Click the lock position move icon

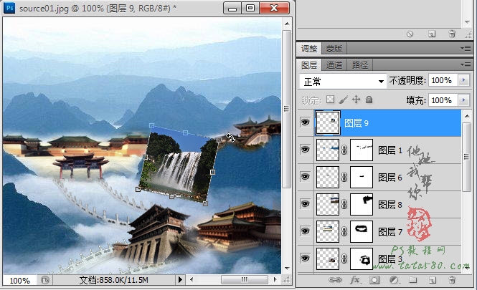click(356, 100)
